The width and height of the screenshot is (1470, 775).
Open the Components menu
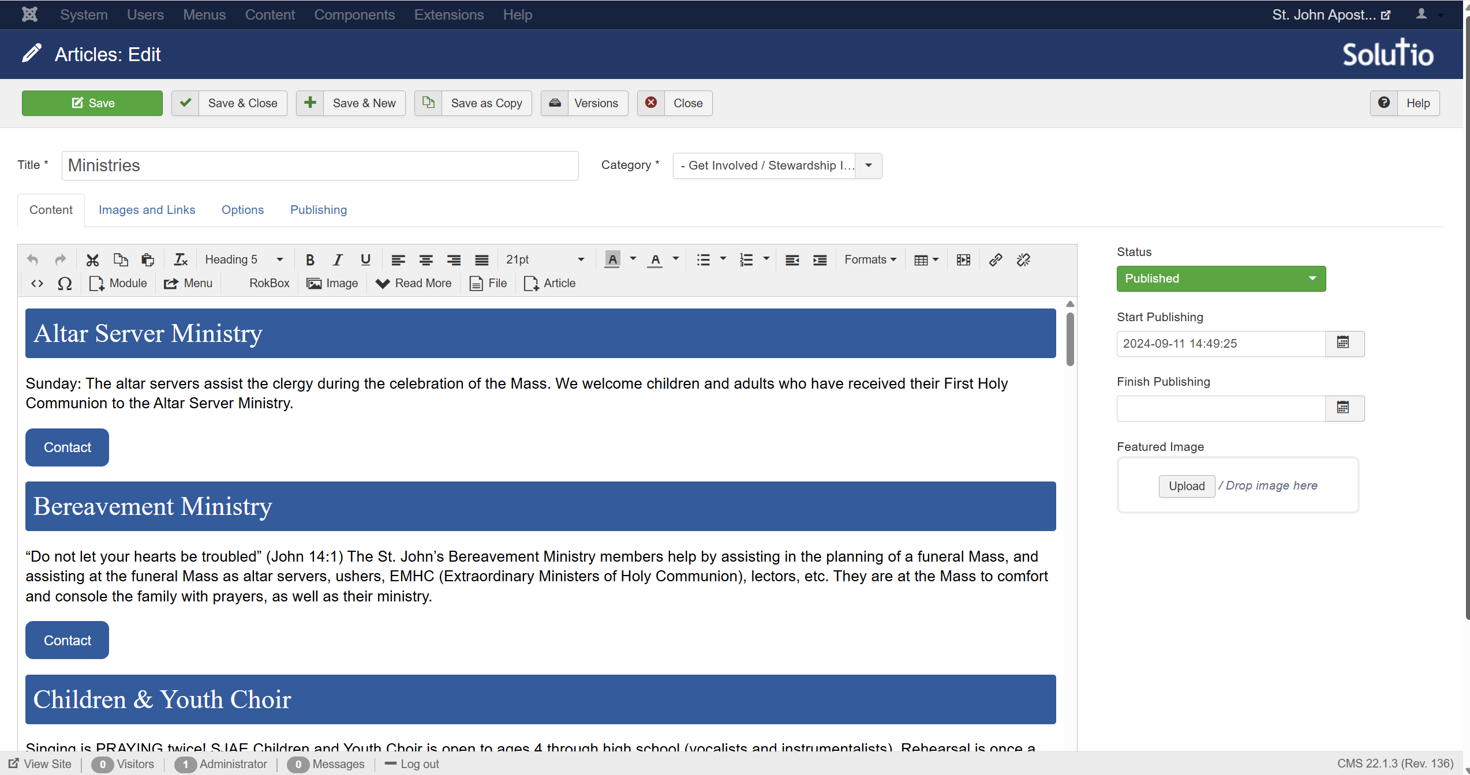[354, 14]
